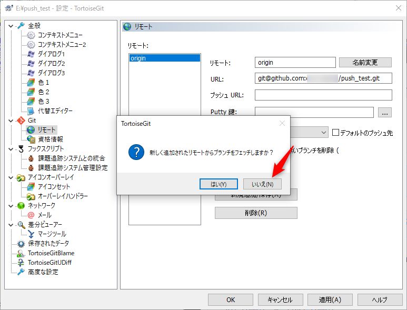407x310 pixels.
Task: Click the folder icon for オーバーレイハンドラー
Action: (31, 196)
